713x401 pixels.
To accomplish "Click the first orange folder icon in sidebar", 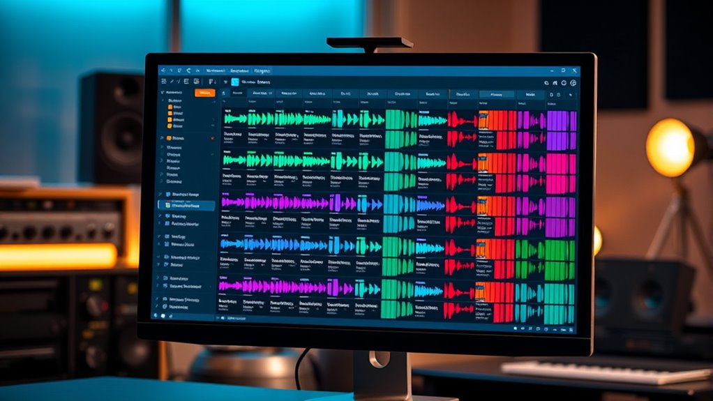I will (170, 108).
